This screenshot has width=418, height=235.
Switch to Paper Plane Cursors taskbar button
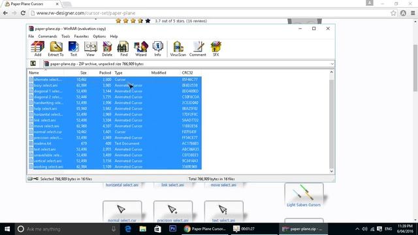(204, 229)
